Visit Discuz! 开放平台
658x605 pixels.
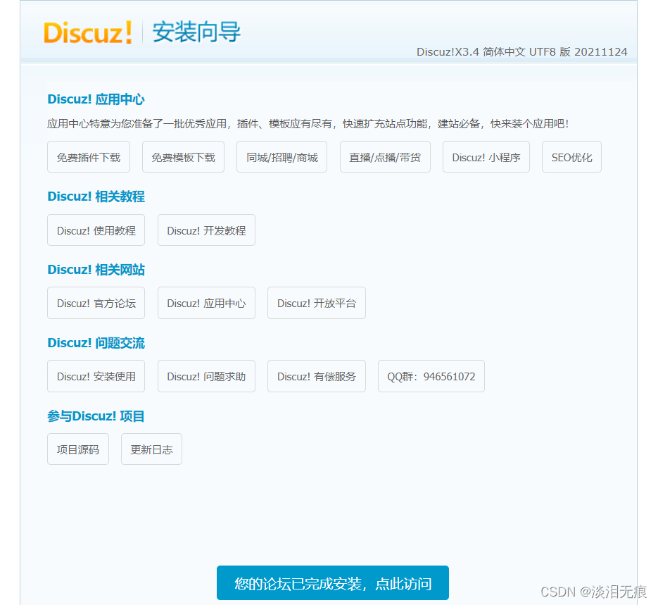pyautogui.click(x=317, y=303)
